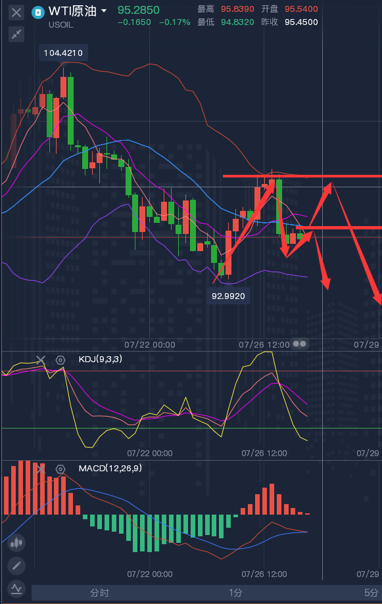Click the 95.2850 current price
Image resolution: width=382 pixels, height=604 pixels.
(x=138, y=10)
